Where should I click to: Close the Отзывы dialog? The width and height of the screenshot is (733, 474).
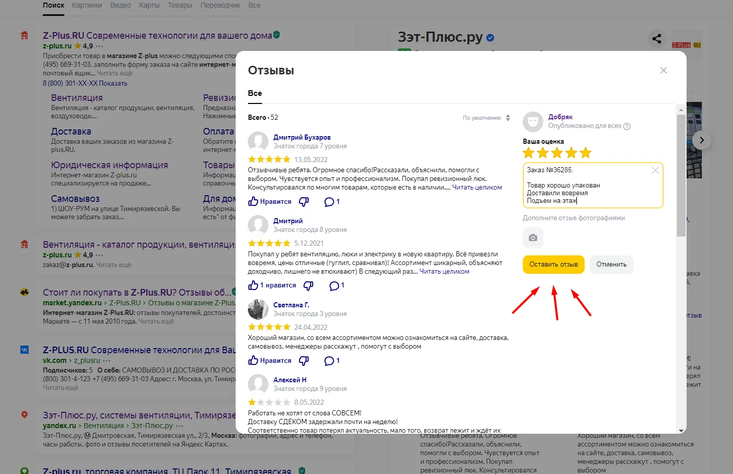pos(664,70)
